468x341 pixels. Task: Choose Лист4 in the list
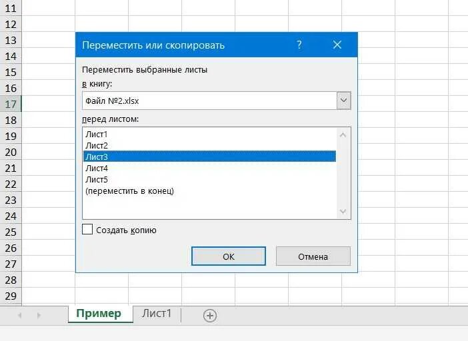pyautogui.click(x=97, y=169)
